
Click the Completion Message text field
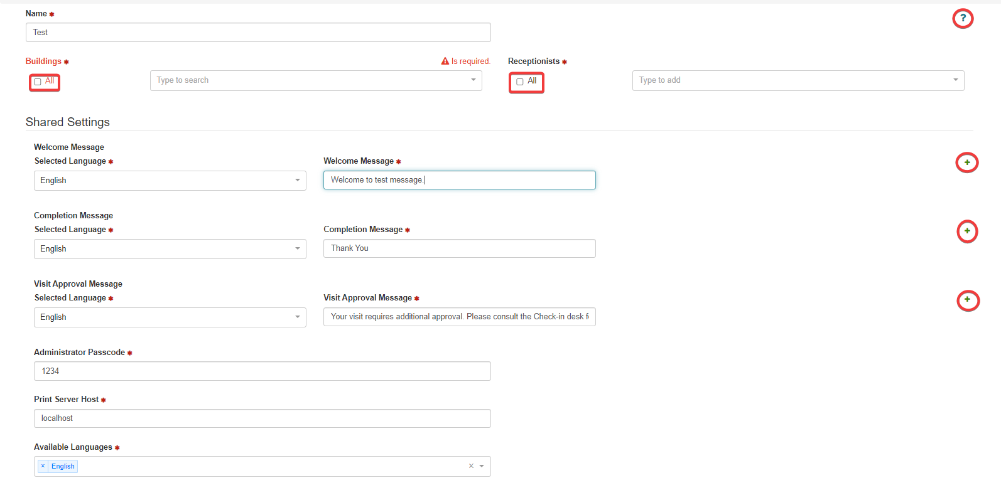[459, 248]
